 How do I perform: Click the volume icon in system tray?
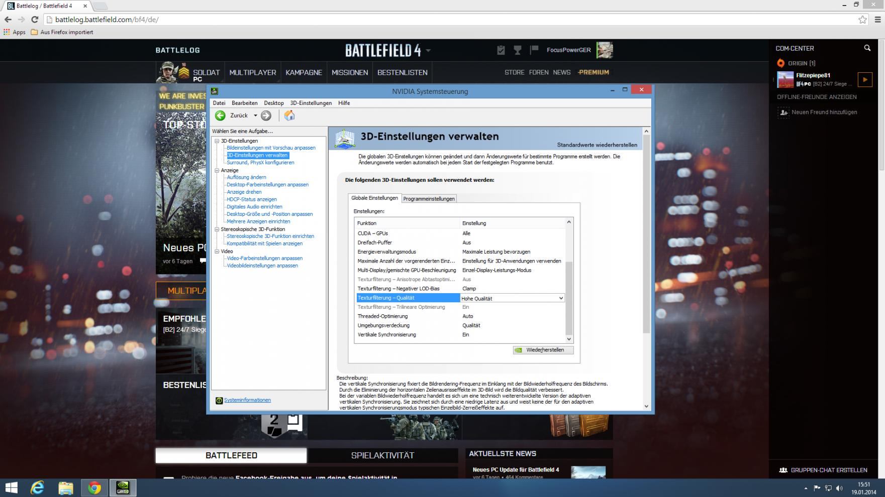pos(839,488)
